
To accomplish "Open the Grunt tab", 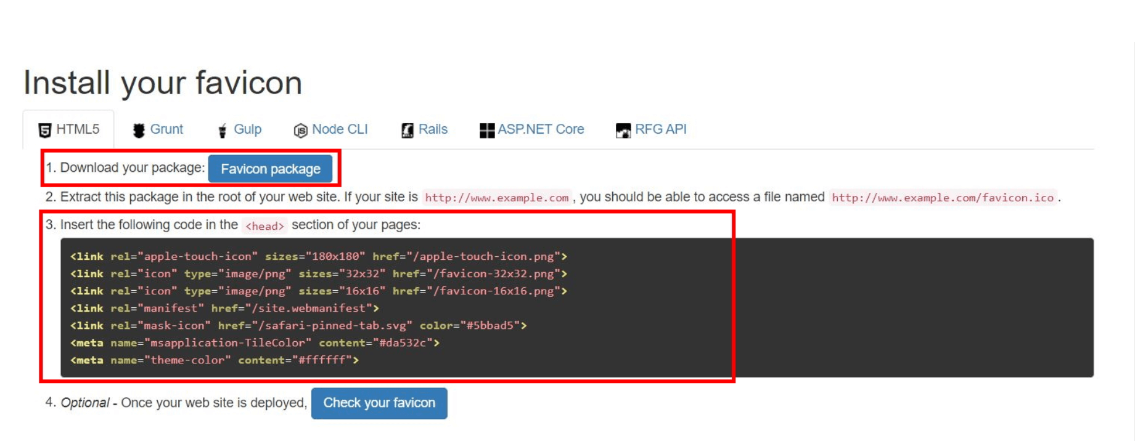I will coord(158,129).
